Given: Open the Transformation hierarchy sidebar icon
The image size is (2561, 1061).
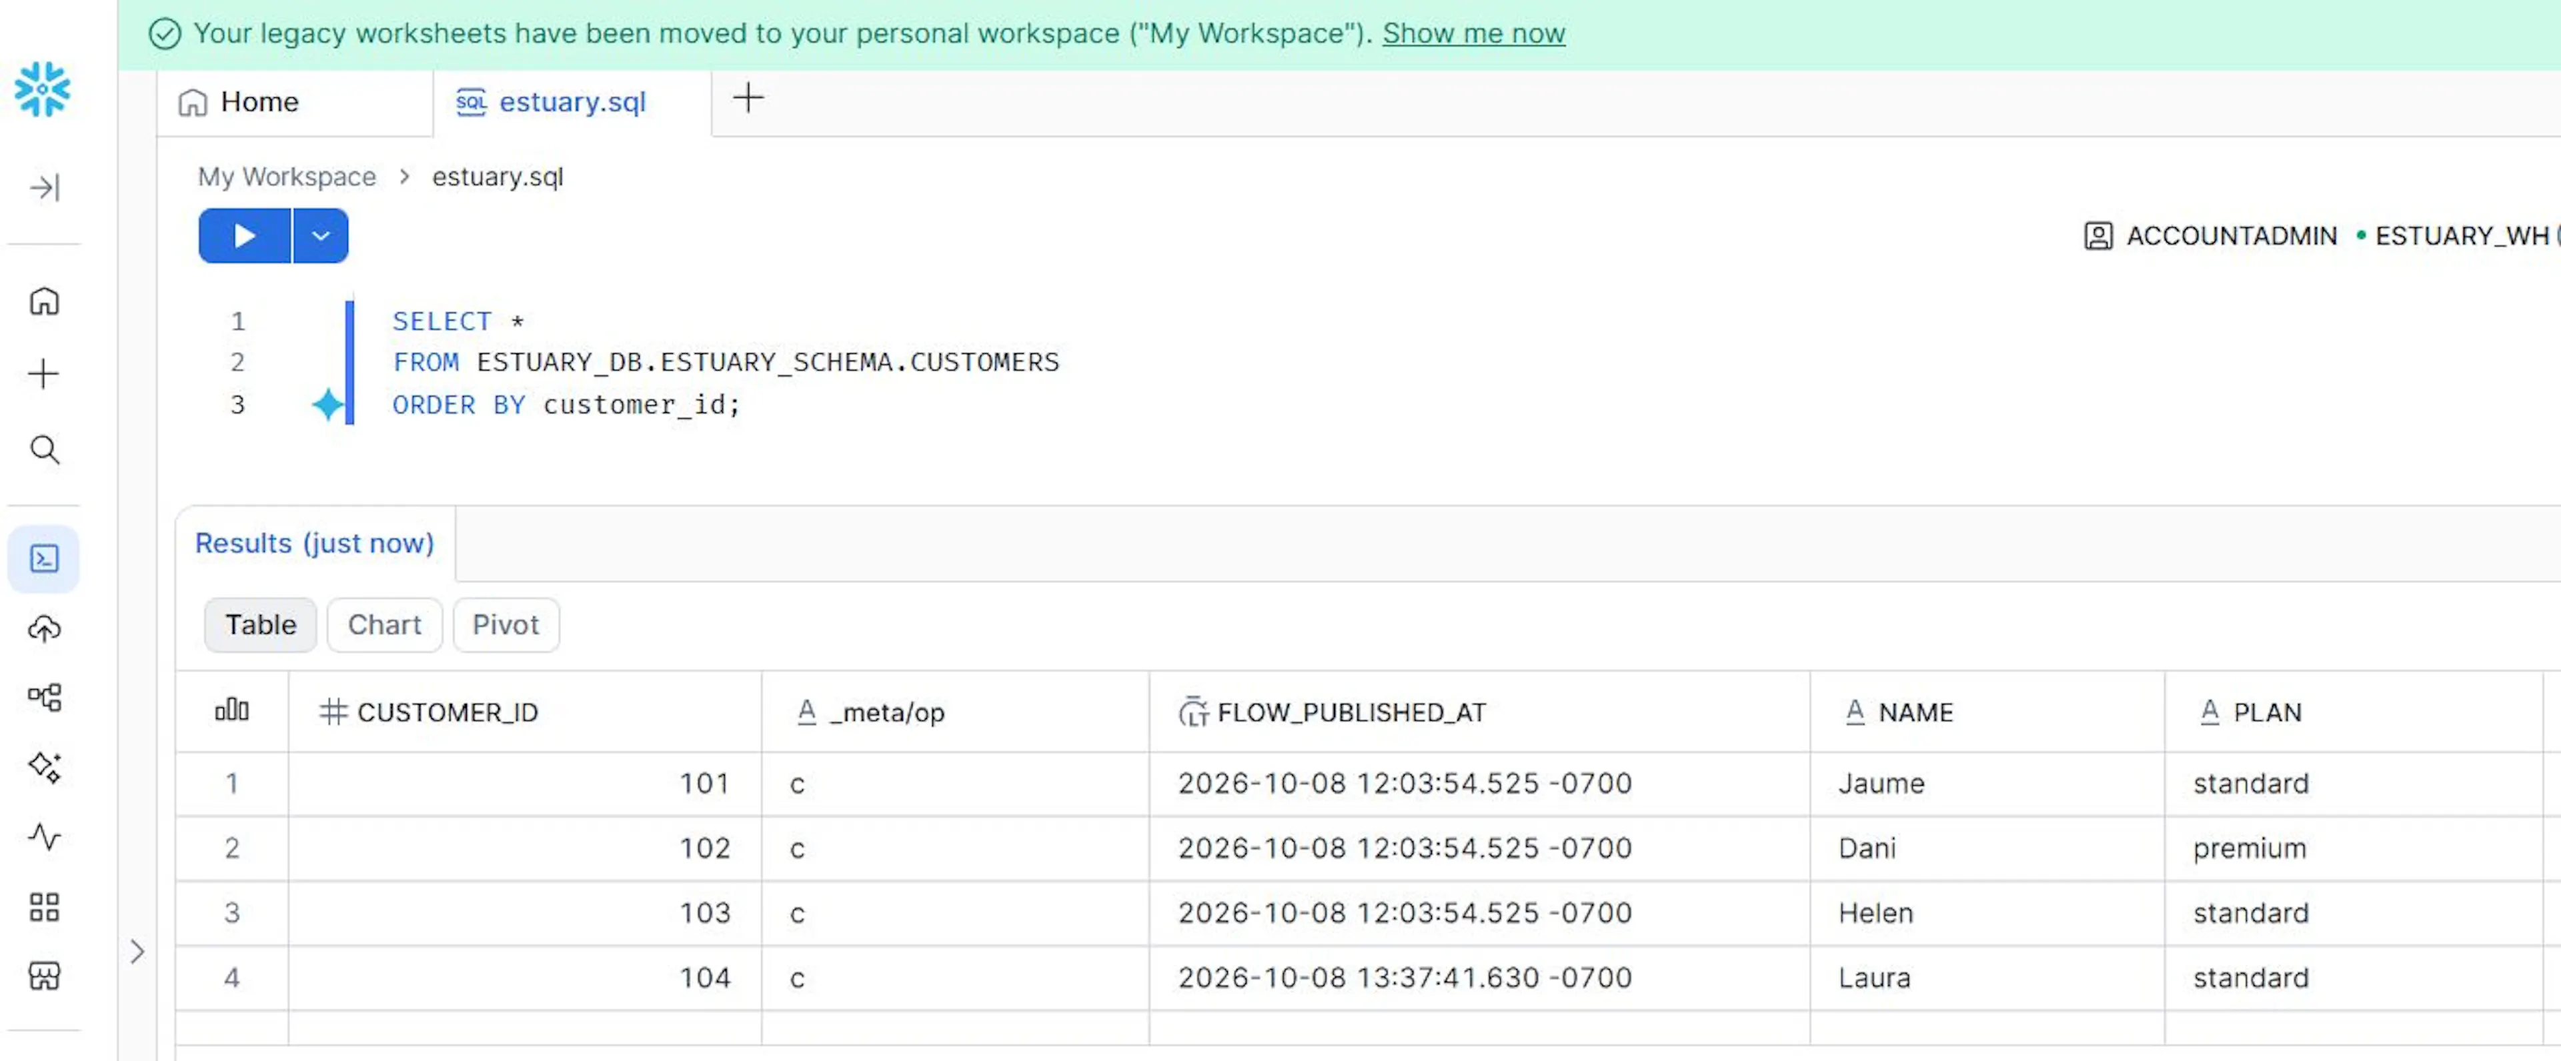Looking at the screenshot, I should (44, 697).
